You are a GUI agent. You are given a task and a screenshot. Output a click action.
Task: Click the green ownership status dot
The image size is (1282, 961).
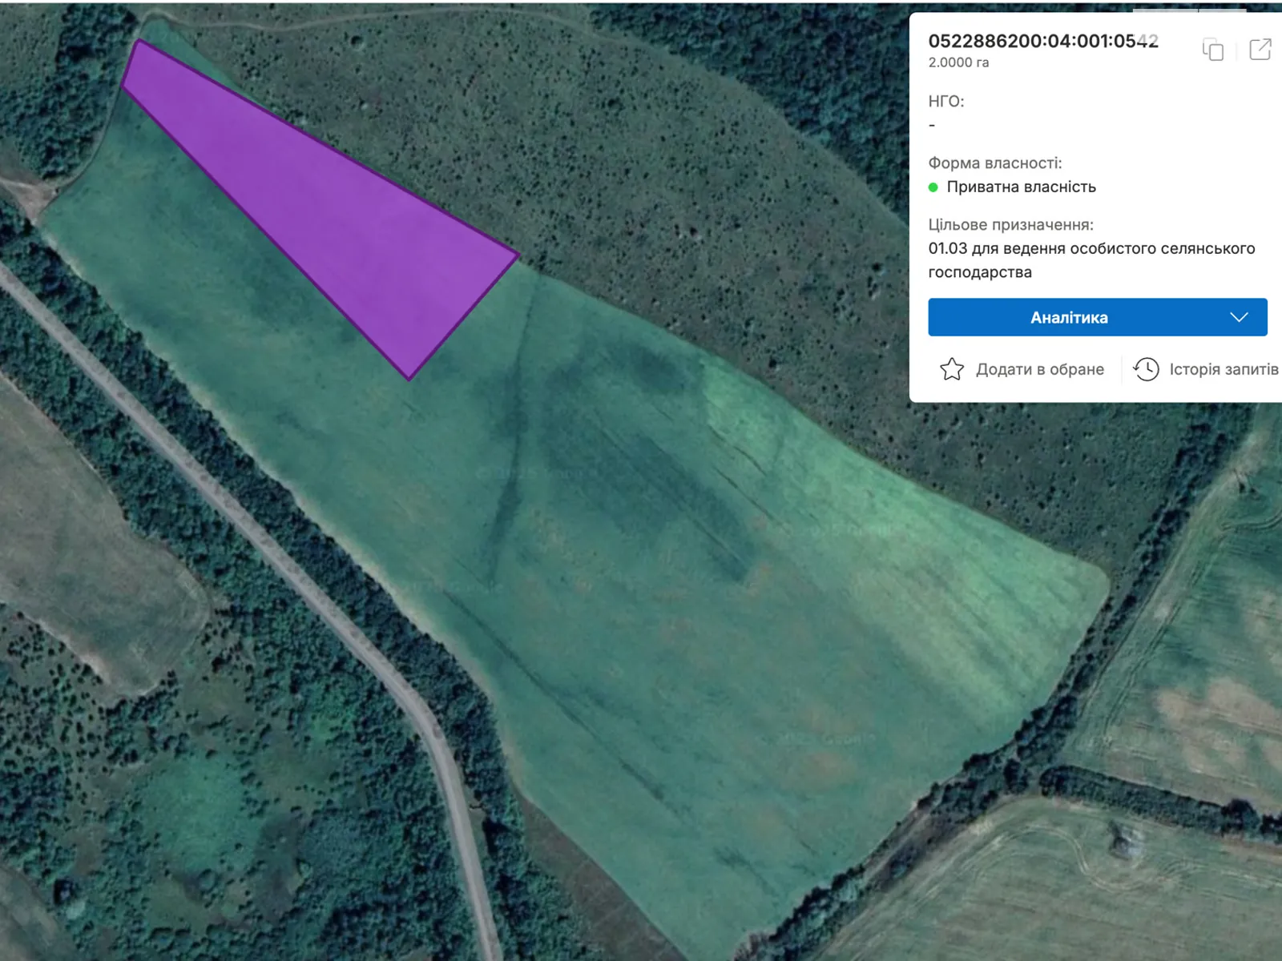933,187
